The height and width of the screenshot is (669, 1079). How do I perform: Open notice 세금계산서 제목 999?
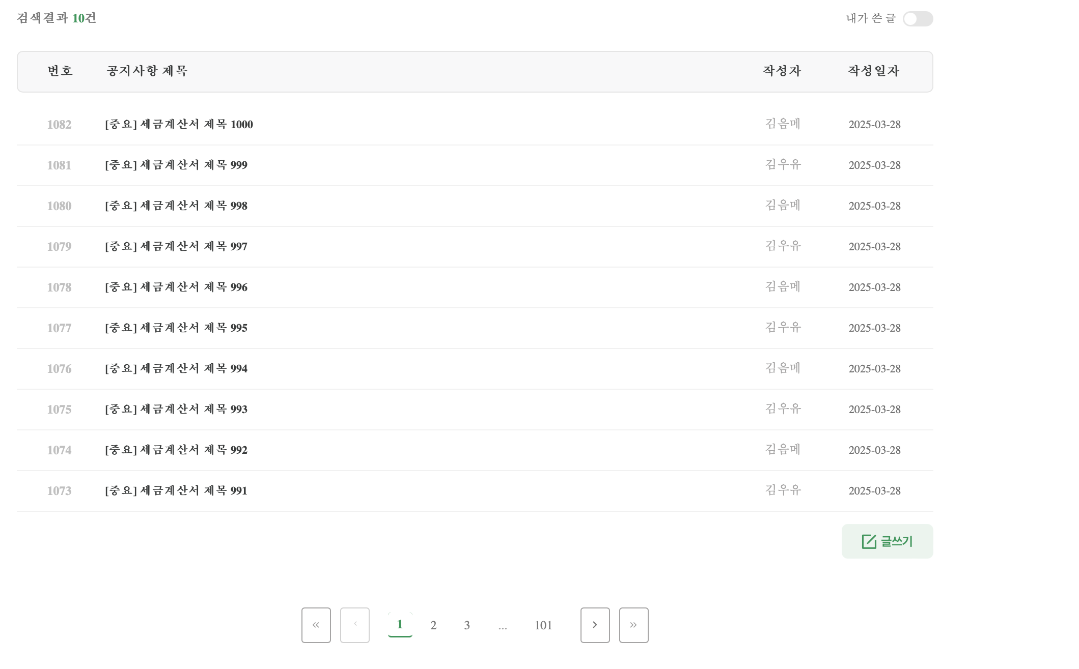176,165
